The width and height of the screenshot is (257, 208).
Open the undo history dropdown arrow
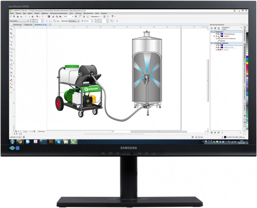pos(40,16)
